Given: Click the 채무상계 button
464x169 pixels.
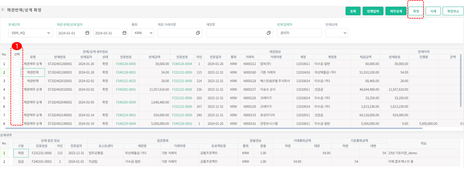Looking at the screenshot, I should tap(396, 11).
